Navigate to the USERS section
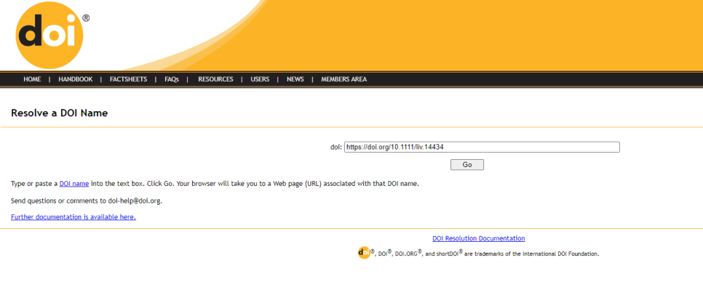This screenshot has height=295, width=703. pyautogui.click(x=260, y=79)
